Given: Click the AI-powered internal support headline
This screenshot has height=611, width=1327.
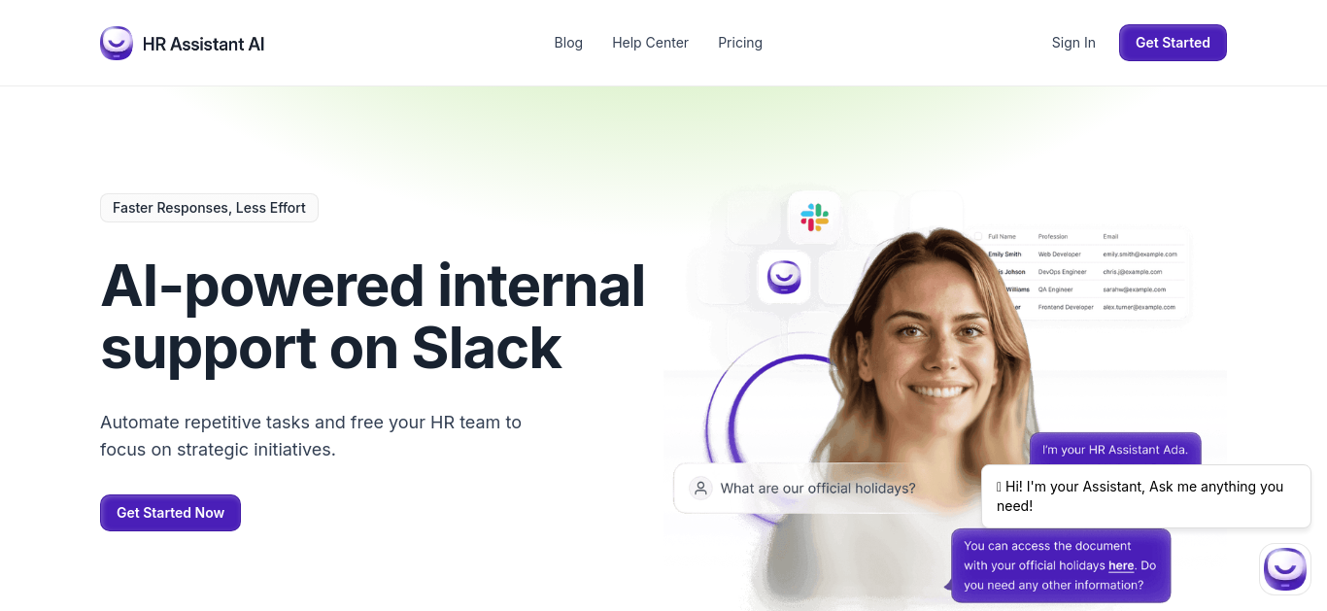Looking at the screenshot, I should [373, 316].
